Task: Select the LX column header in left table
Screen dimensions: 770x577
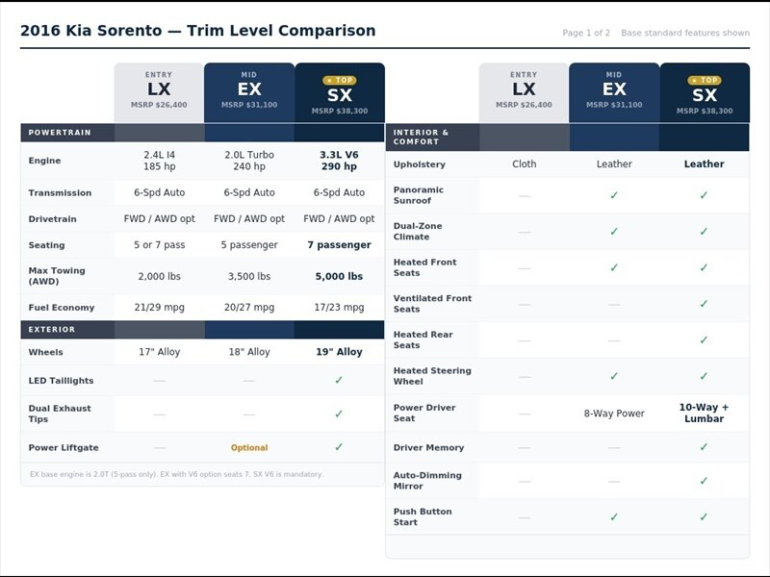Action: click(x=159, y=92)
